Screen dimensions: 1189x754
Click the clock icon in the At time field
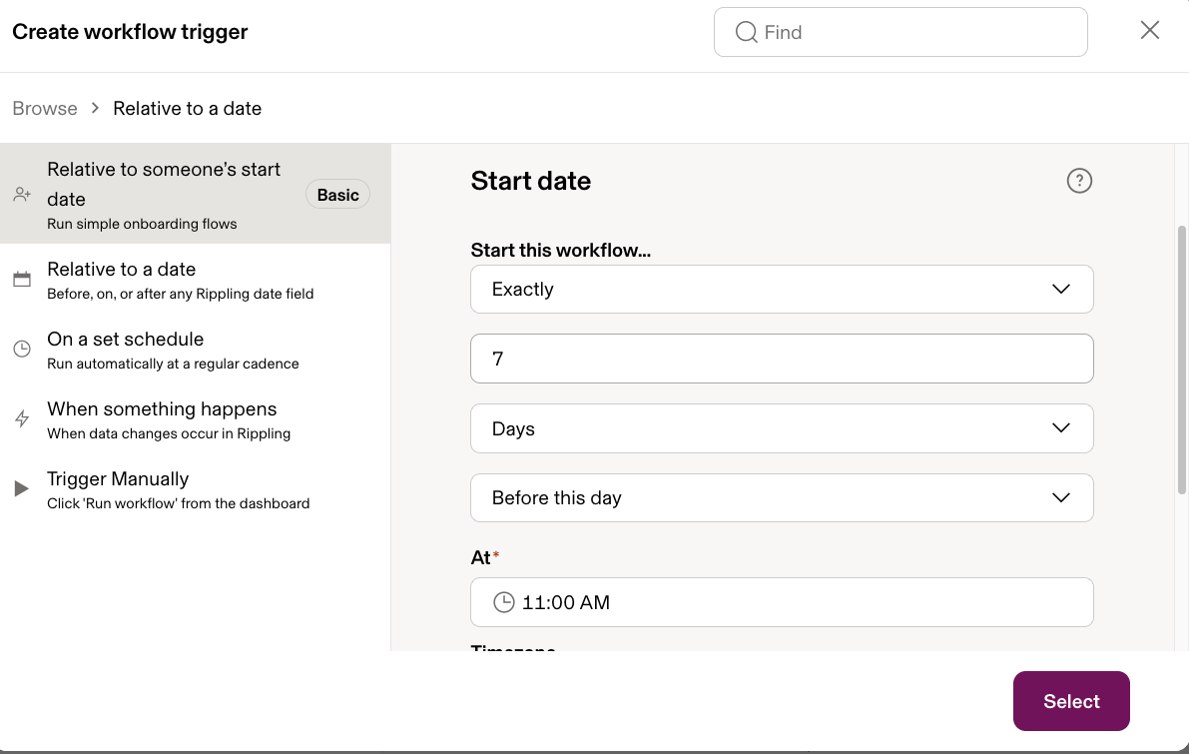[x=503, y=602]
